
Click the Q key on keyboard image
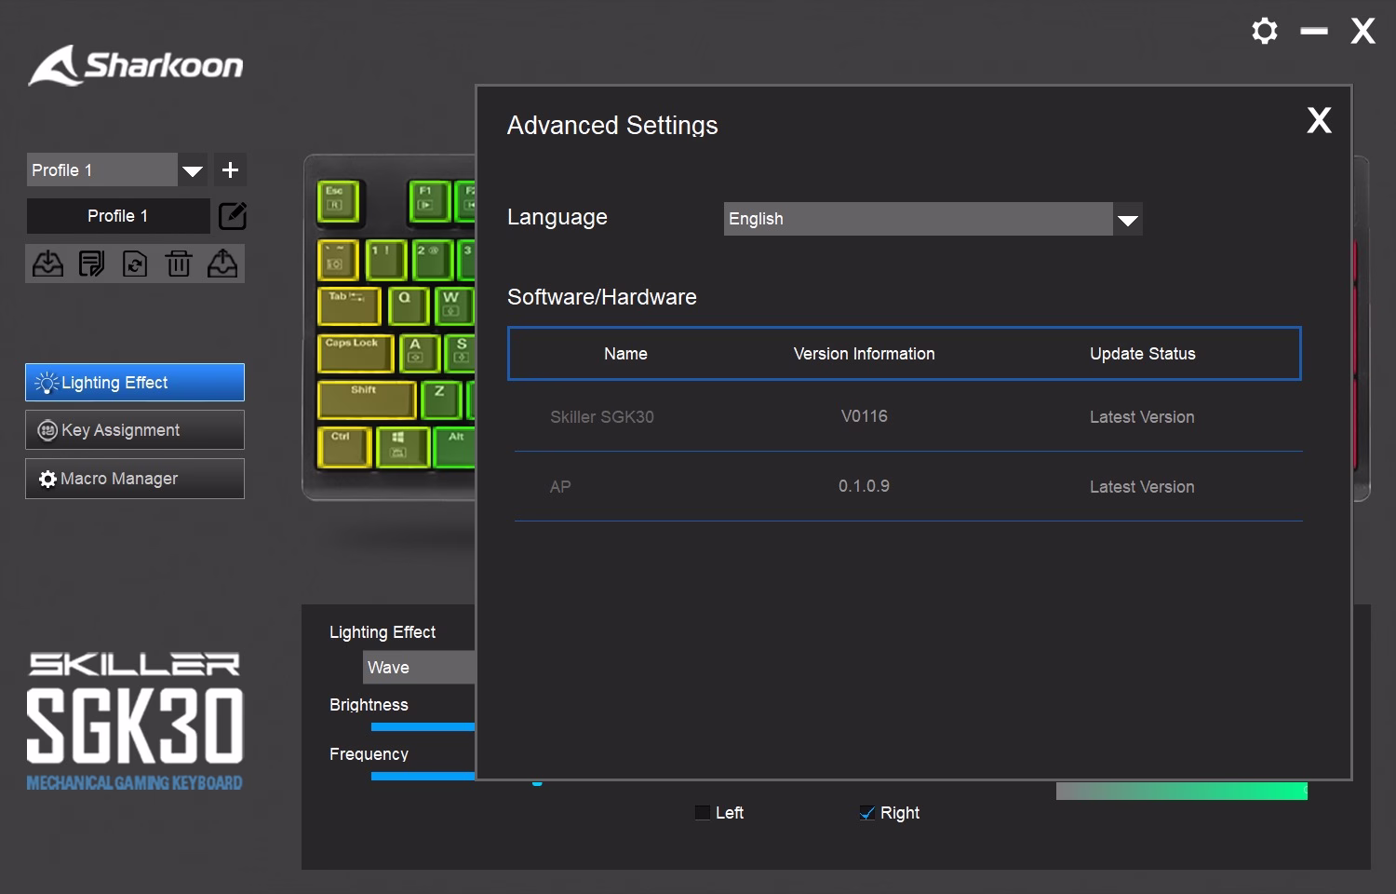pyautogui.click(x=407, y=306)
